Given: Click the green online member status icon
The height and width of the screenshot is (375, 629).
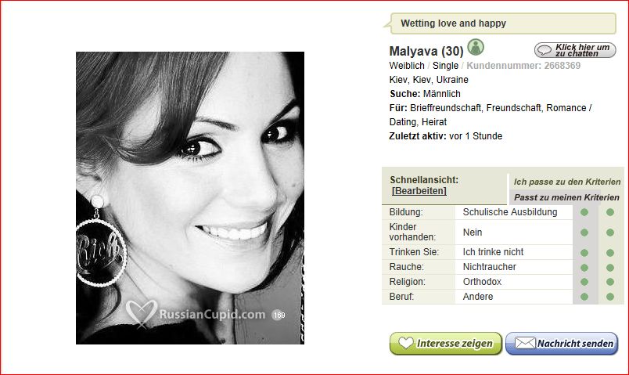Looking at the screenshot, I should [476, 47].
